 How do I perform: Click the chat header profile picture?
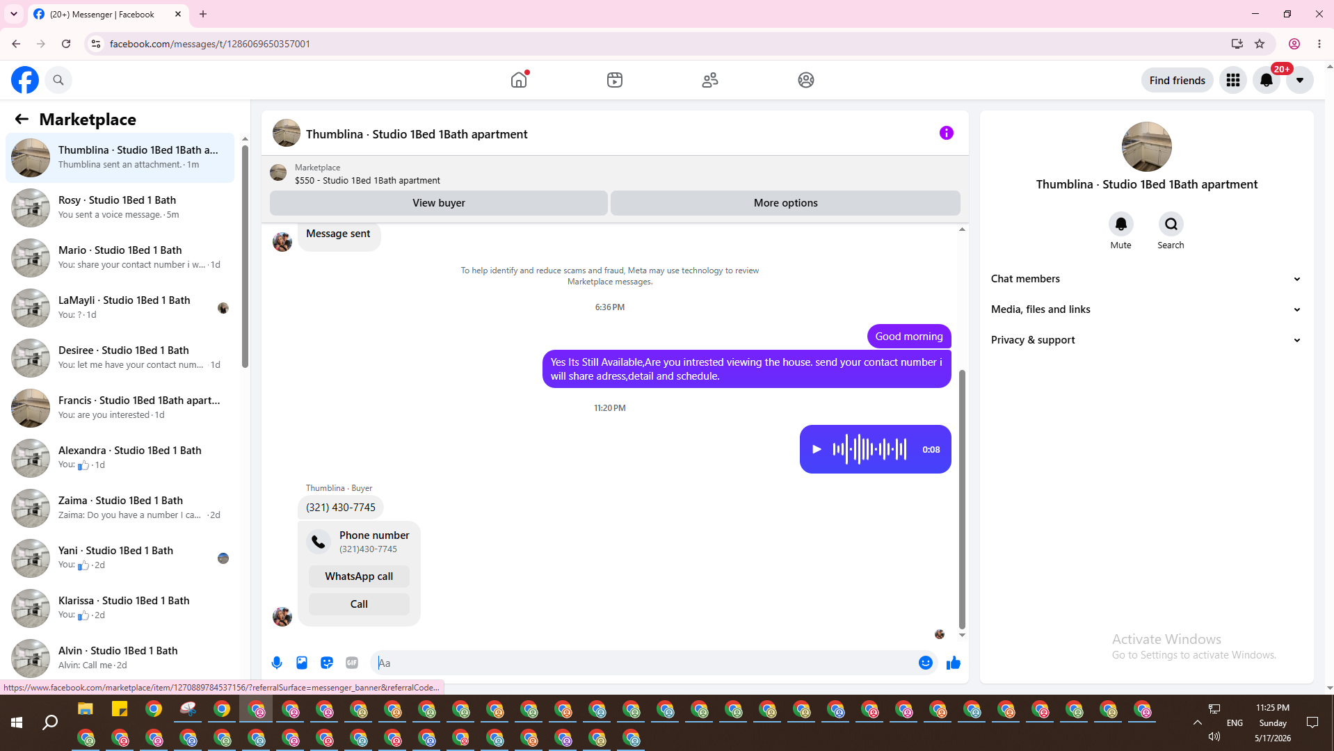(287, 133)
